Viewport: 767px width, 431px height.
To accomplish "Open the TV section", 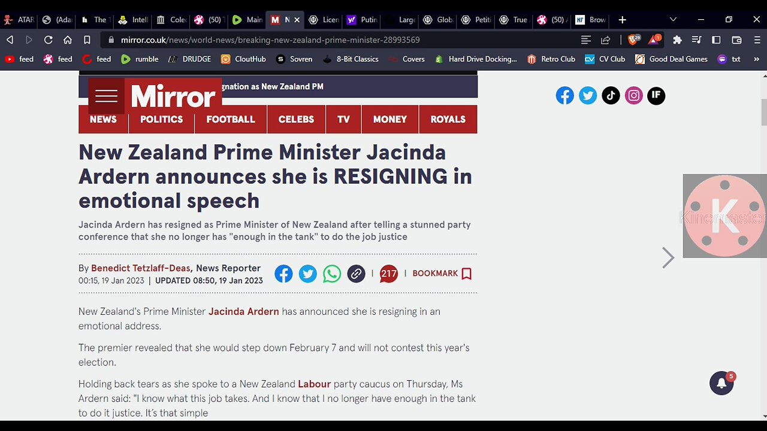I will click(x=343, y=119).
